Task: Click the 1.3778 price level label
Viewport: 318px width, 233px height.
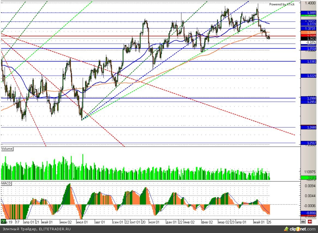Action: [308, 24]
